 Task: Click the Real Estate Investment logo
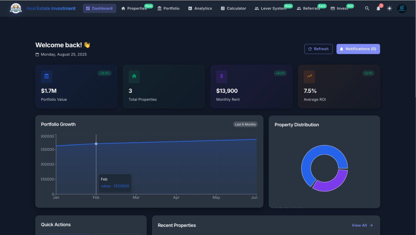16,8
